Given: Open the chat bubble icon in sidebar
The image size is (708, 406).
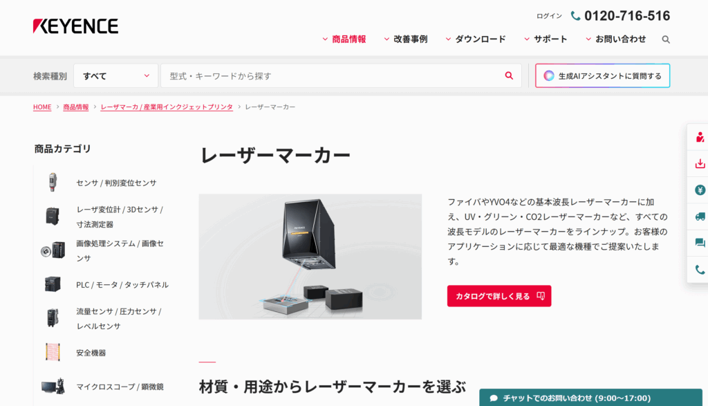Looking at the screenshot, I should pyautogui.click(x=700, y=243).
